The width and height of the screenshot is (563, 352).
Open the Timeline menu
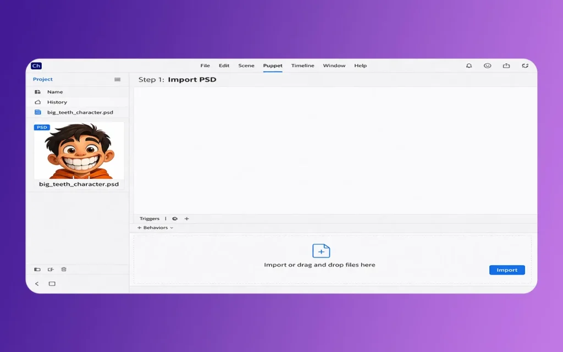[x=302, y=65]
